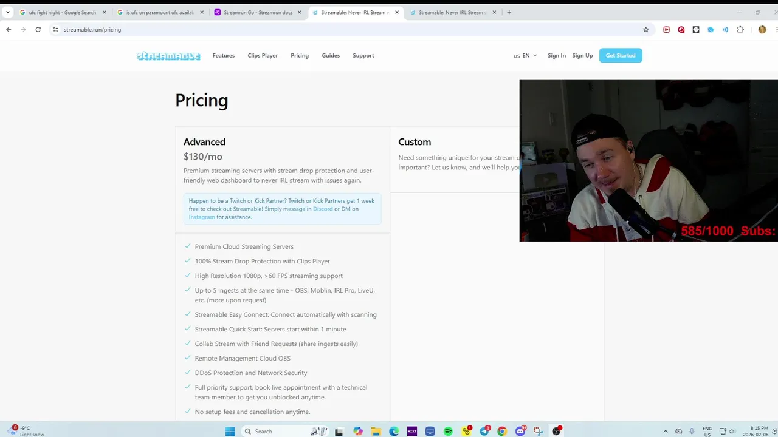The width and height of the screenshot is (778, 437).
Task: Open the Discord link in partner notice
Action: (323, 209)
